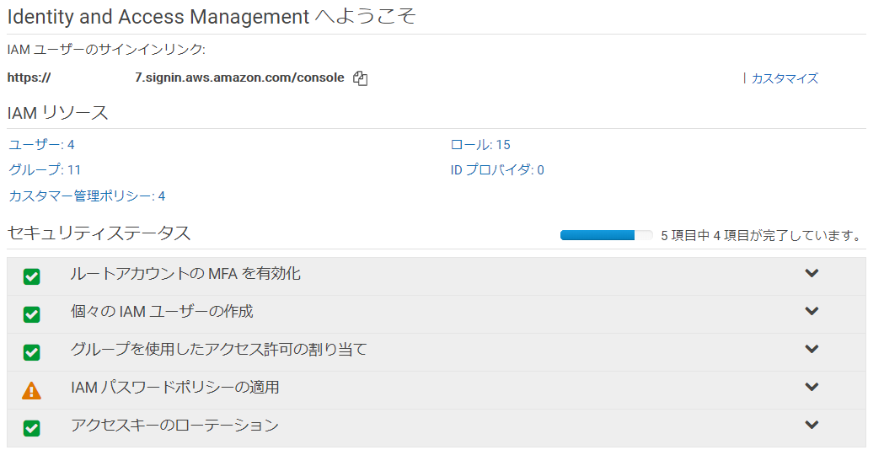Open ユーザー: 4 resource link
This screenshot has width=884, height=466.
41,145
